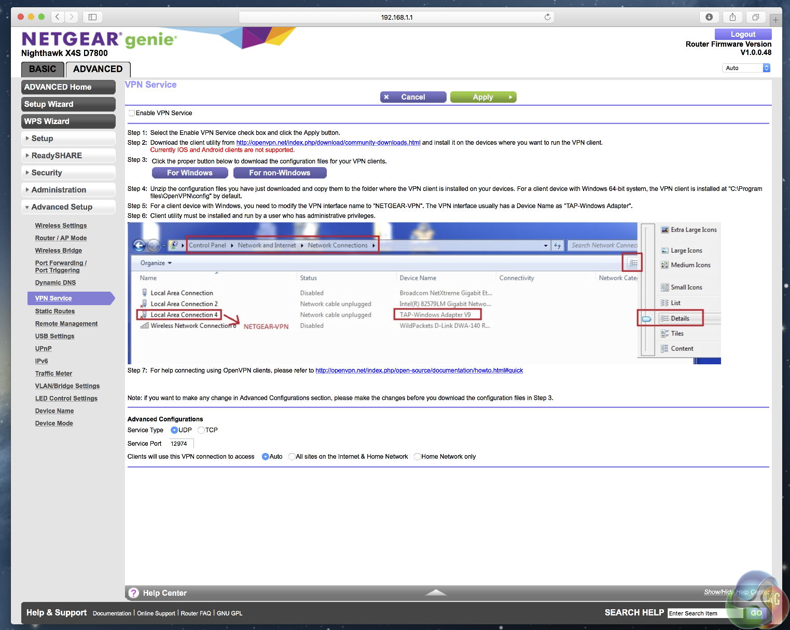Image resolution: width=790 pixels, height=630 pixels.
Task: Open a new tab with plus icon
Action: click(775, 20)
